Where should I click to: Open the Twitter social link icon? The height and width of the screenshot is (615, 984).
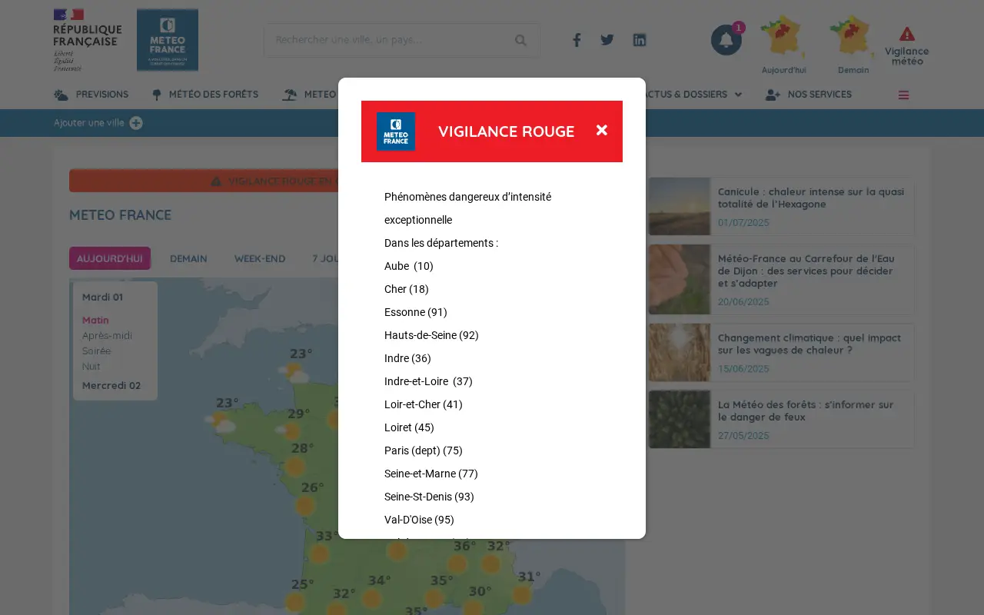click(x=607, y=40)
